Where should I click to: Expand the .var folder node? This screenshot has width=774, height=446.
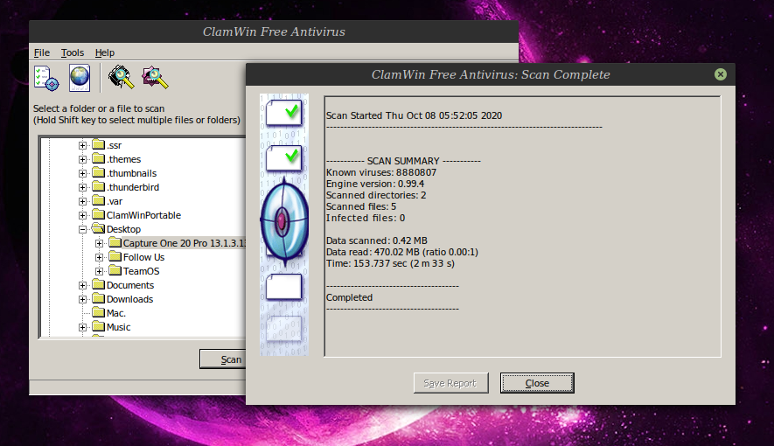tap(82, 201)
